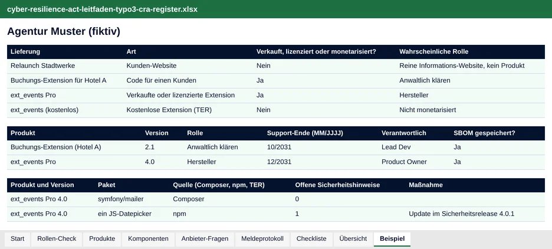Click the cell ext_events (kostenlos)
Image resolution: width=552 pixels, height=249 pixels.
click(44, 110)
